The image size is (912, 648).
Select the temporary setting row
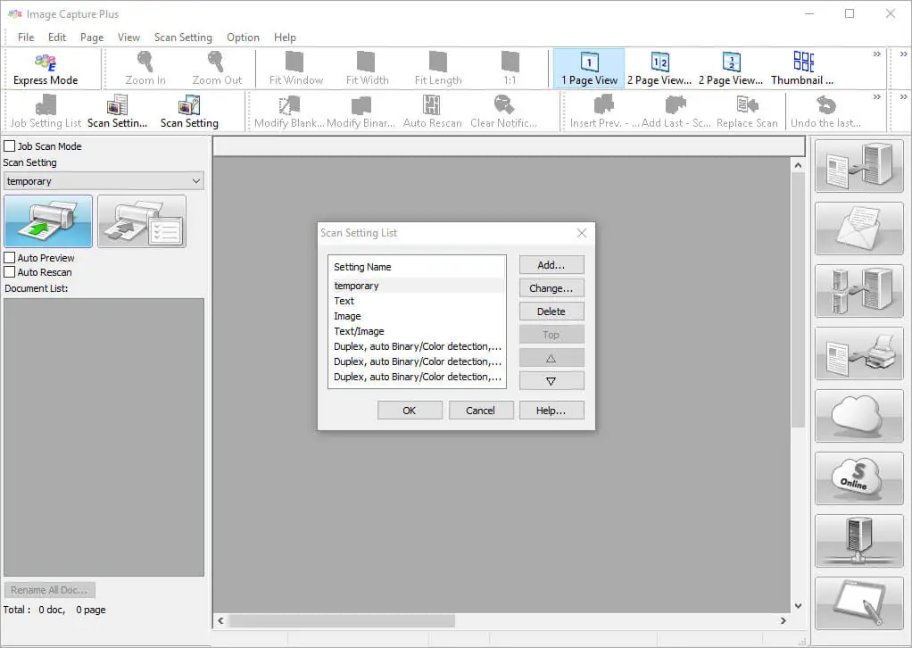(x=417, y=286)
